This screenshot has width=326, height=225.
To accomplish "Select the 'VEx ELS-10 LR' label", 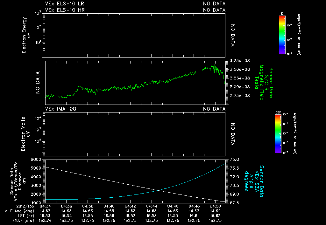I will point(64,3).
